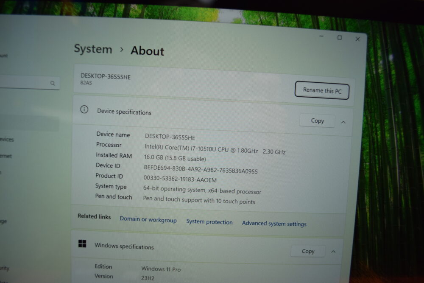Click the Rename this PC button
This screenshot has height=283, width=424.
tap(322, 90)
